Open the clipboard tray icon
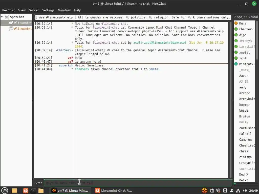Image resolution: width=259 pixels, height=194 pixels. (x=212, y=190)
